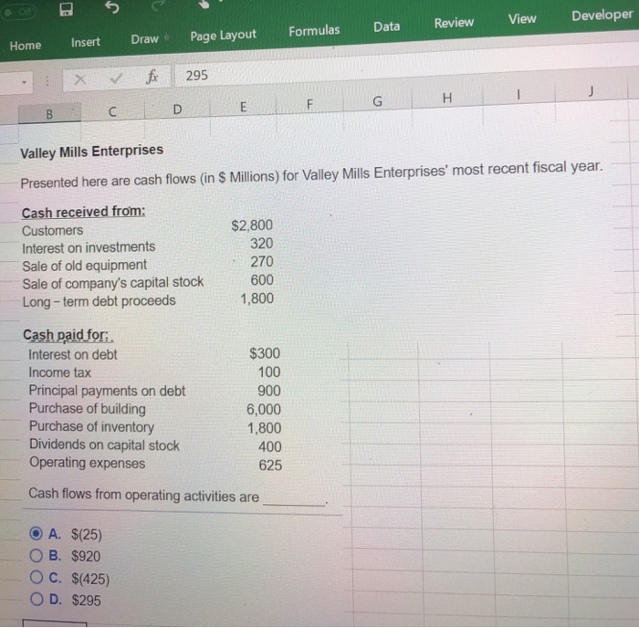The image size is (639, 628).
Task: Click the Long-term debt proceeds row label
Action: tap(99, 301)
